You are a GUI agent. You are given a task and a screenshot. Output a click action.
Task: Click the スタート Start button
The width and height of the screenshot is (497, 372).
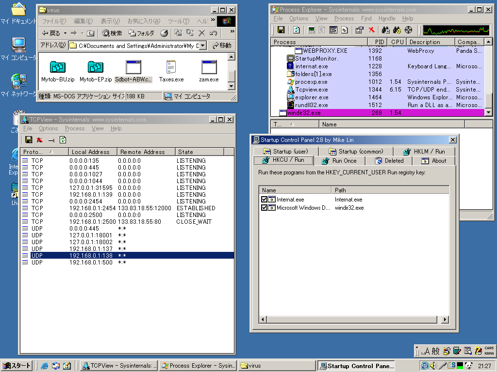coord(17,366)
